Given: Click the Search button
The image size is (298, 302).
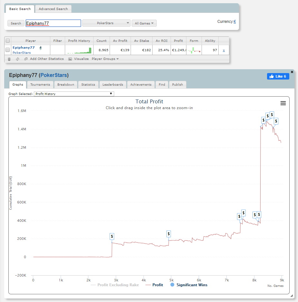Looking at the screenshot, I should point(16,23).
